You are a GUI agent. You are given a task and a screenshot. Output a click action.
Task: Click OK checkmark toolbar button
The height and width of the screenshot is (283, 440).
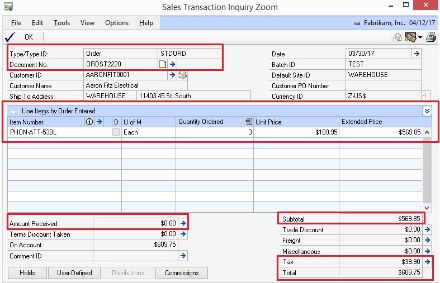pyautogui.click(x=19, y=37)
